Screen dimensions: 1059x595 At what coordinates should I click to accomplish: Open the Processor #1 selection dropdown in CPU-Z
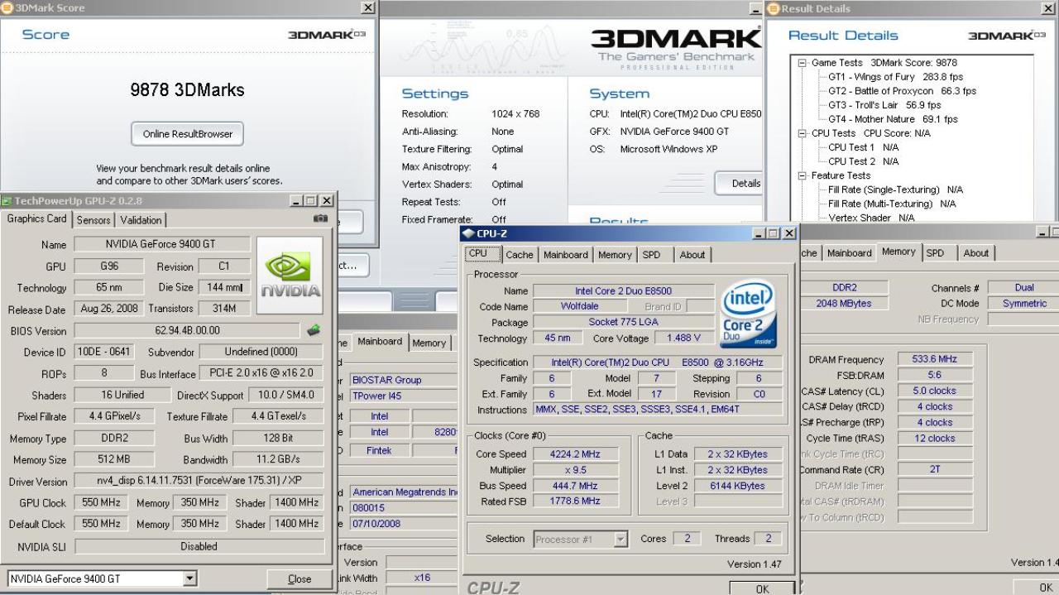[621, 540]
